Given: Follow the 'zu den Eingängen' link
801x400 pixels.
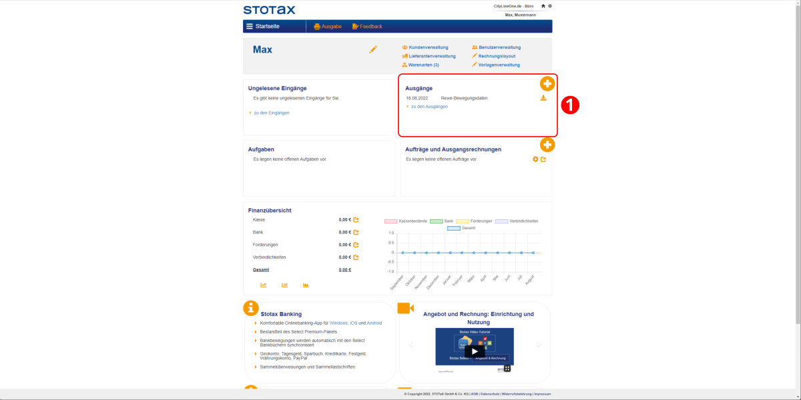Looking at the screenshot, I should pyautogui.click(x=271, y=113).
